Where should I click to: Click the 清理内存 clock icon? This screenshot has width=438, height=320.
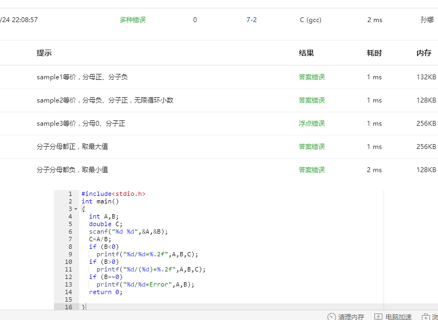tap(332, 317)
